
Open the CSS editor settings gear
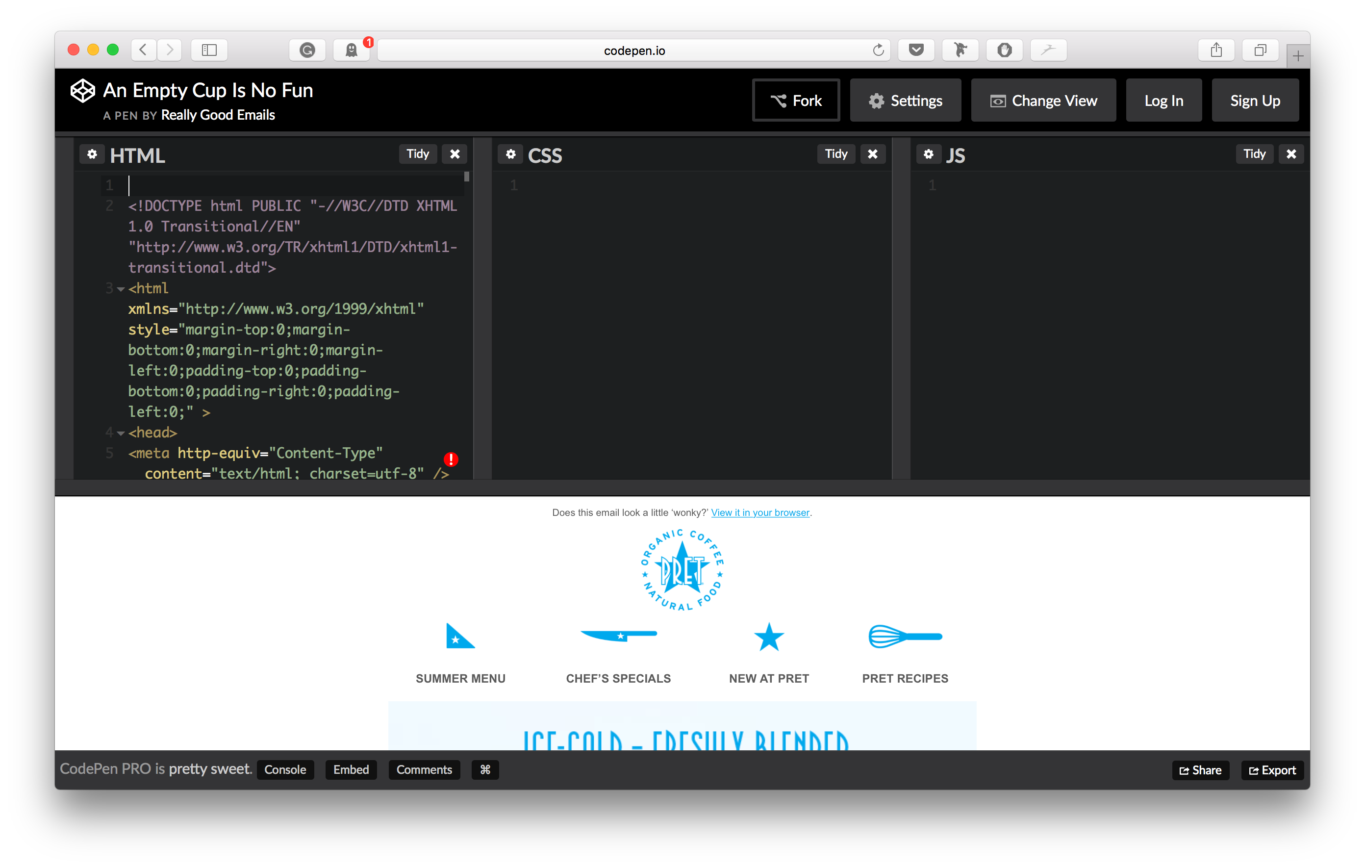pyautogui.click(x=510, y=153)
